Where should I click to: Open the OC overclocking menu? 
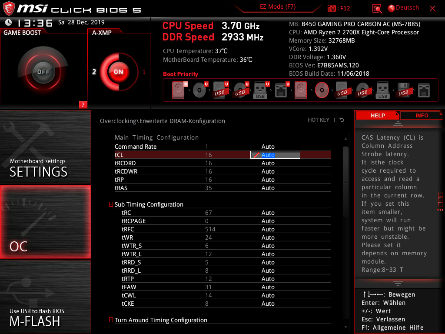45,222
